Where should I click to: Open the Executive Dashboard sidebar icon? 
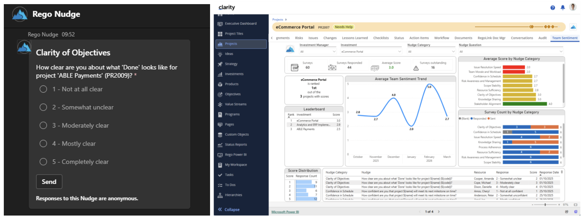pos(220,24)
